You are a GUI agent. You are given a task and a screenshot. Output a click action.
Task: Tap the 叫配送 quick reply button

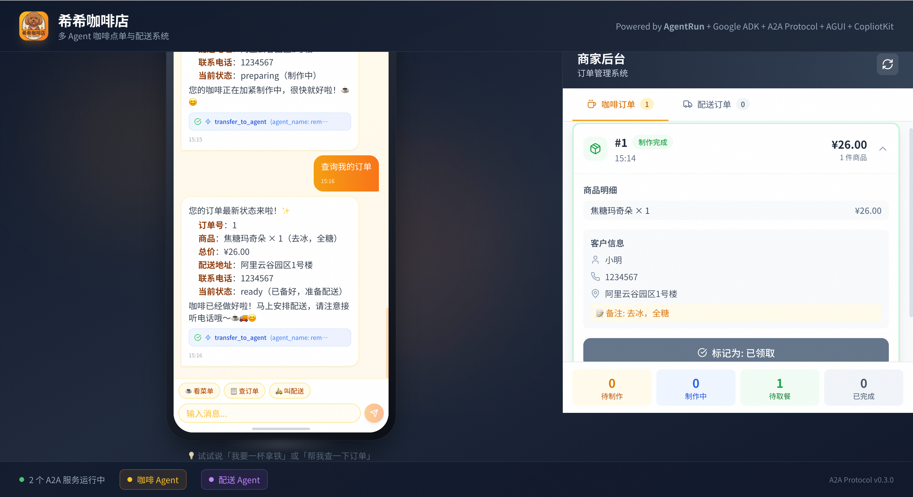point(290,391)
